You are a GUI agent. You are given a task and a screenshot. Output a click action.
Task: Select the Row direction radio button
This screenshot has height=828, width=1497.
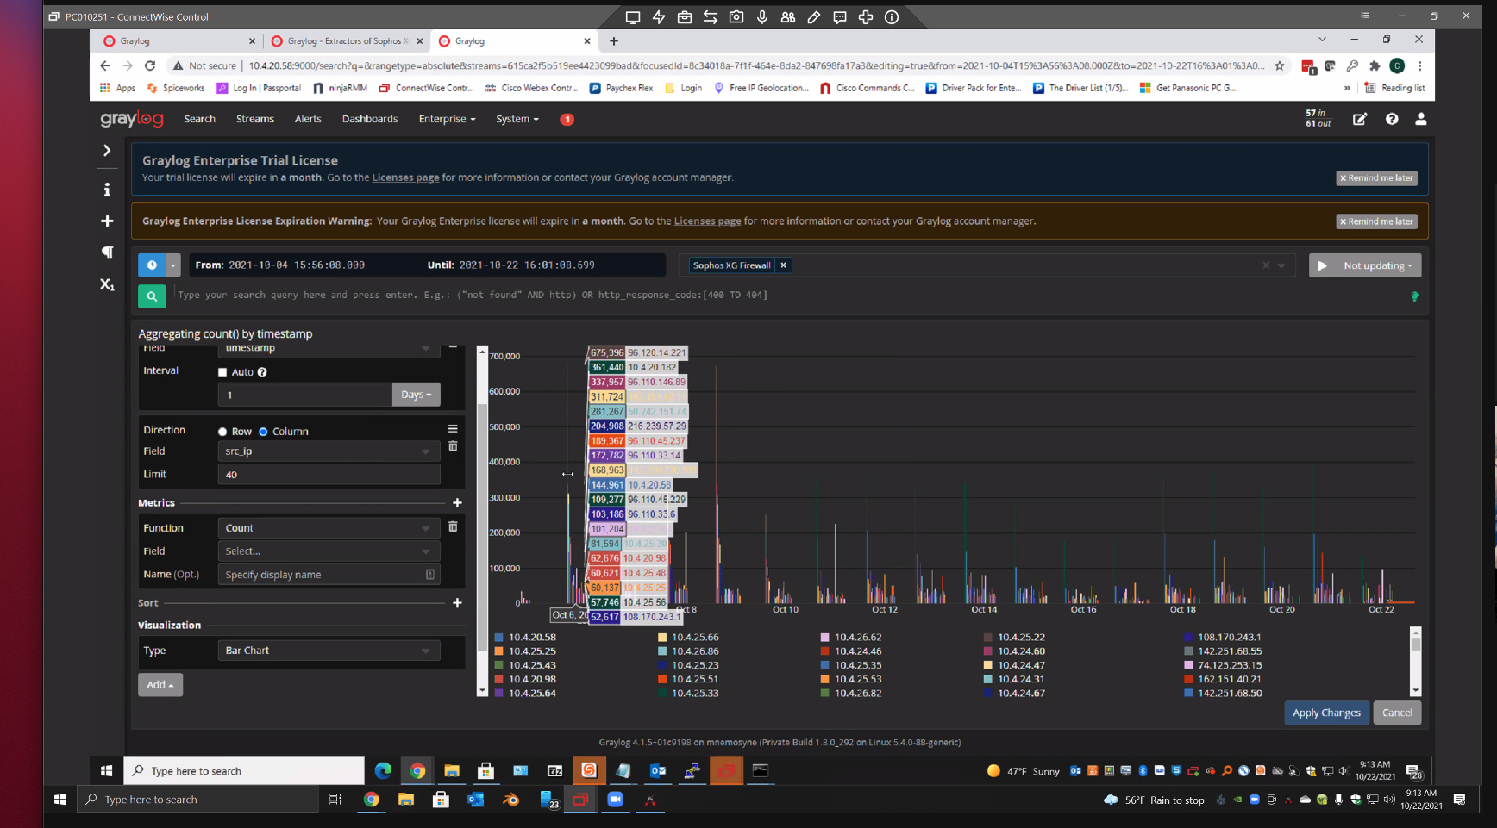[222, 431]
